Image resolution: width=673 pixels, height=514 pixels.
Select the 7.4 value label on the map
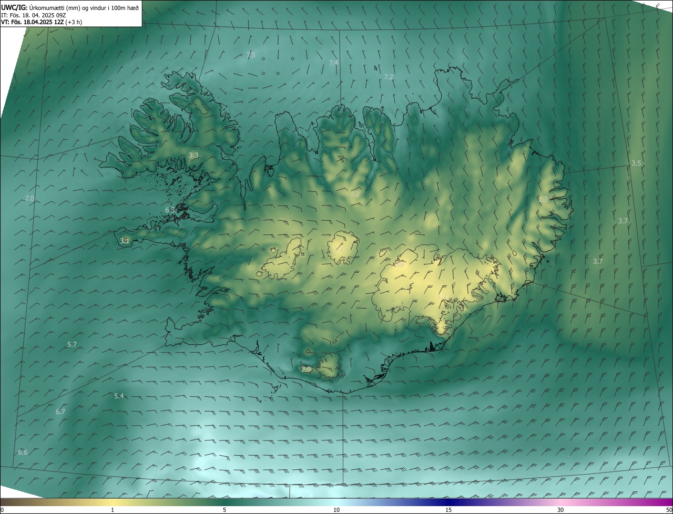333,63
